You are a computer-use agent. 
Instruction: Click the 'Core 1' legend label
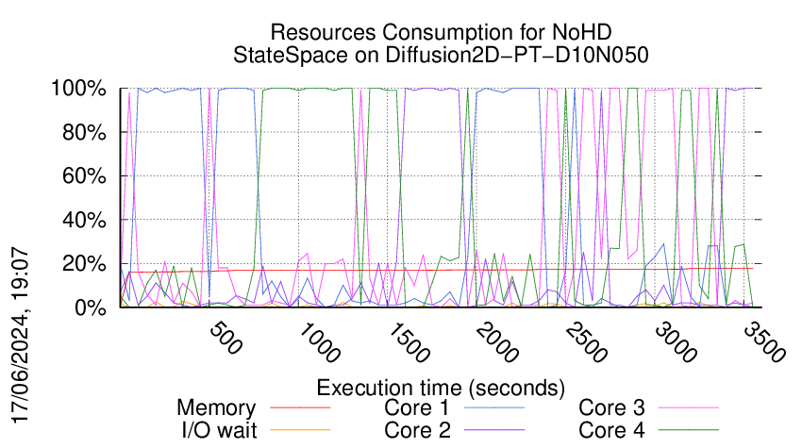tap(417, 408)
